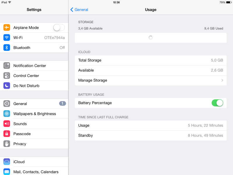This screenshot has height=175, width=233.
Task: Select Control Center in sidebar
Action: (x=34, y=76)
